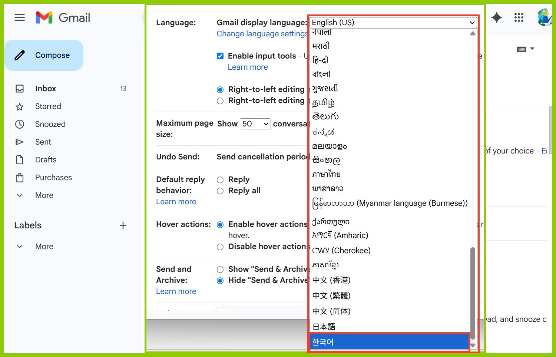Click language list scrollbar up arrow
The image size is (556, 357).
click(473, 33)
